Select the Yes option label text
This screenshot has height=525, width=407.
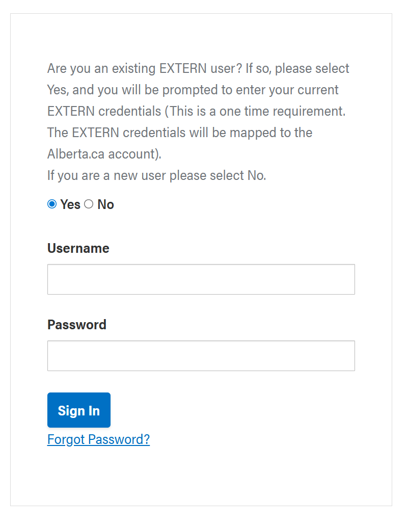(70, 204)
